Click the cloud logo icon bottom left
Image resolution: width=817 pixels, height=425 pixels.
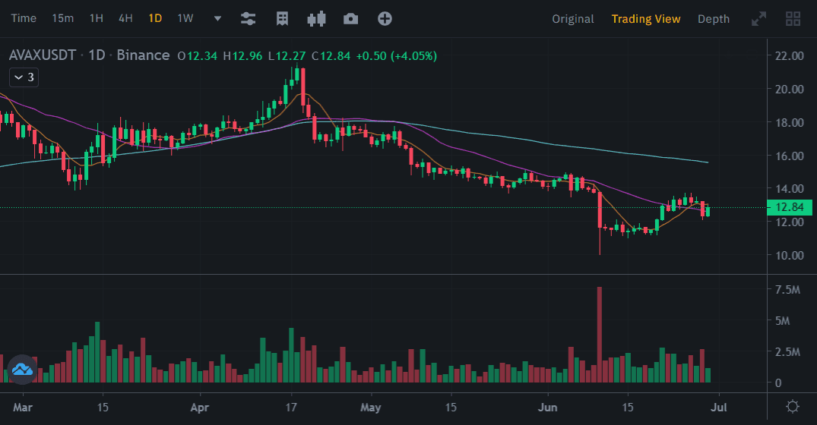[x=21, y=370]
